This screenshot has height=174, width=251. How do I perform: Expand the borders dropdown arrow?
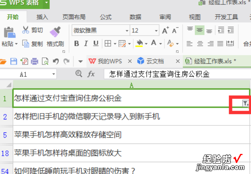[x=115, y=44]
